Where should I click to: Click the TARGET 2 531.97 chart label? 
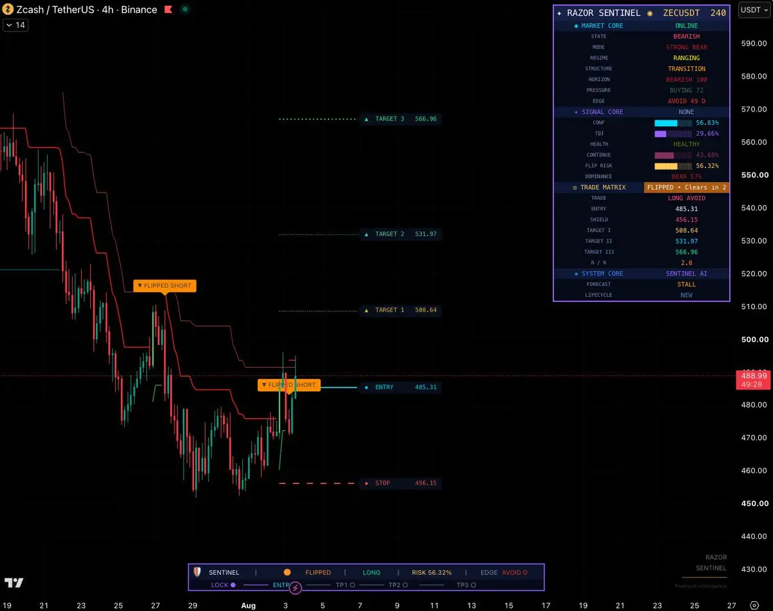pyautogui.click(x=400, y=234)
